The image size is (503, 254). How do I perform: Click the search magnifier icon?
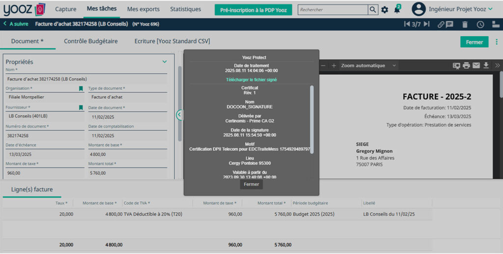[373, 10]
